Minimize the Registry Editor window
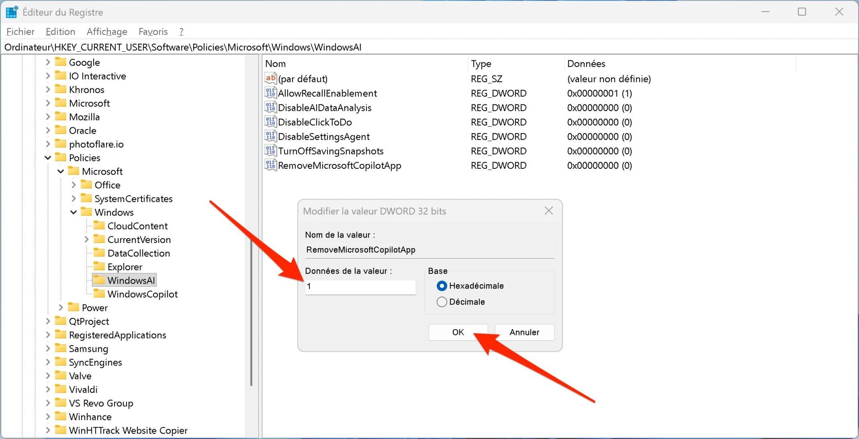 (x=765, y=12)
